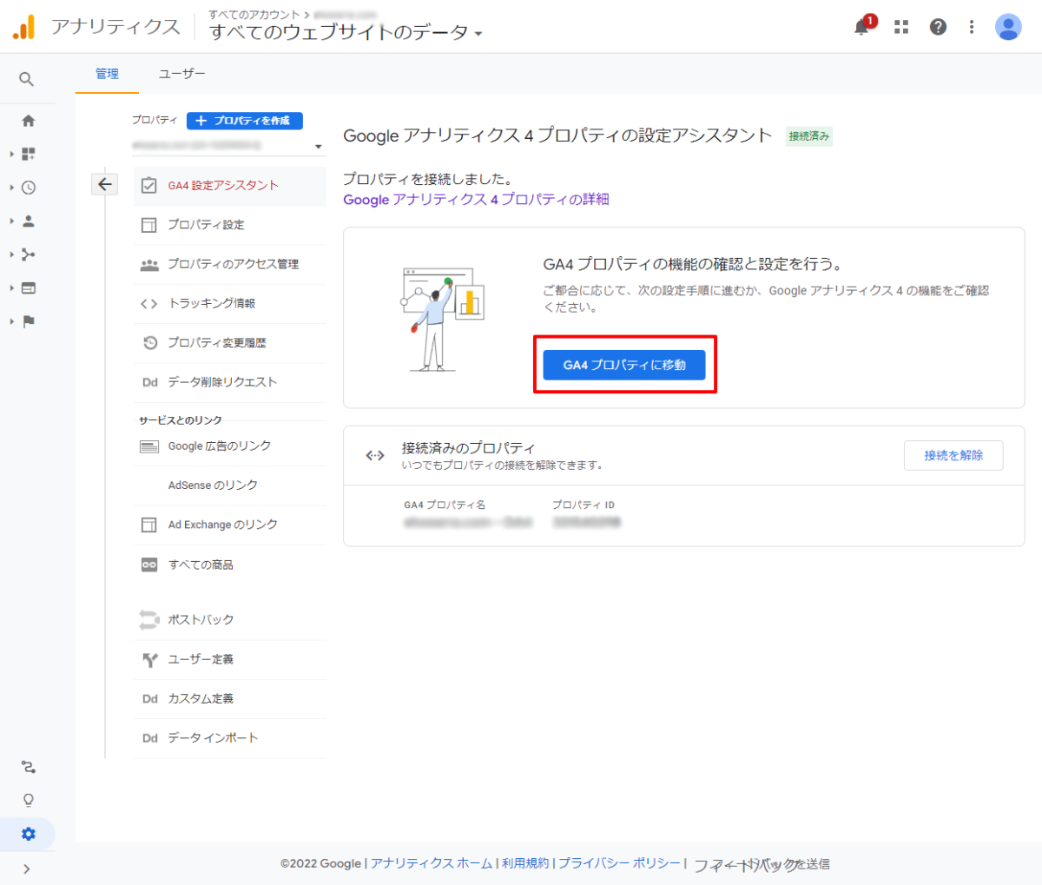The image size is (1042, 885).
Task: Click the トラッキング情報 code brackets icon
Action: (149, 303)
